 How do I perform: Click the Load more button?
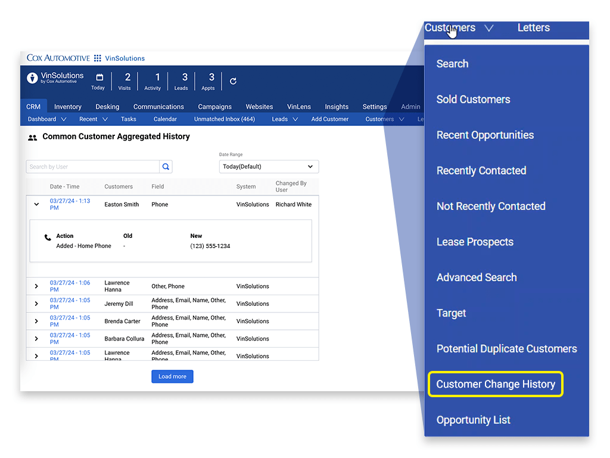(x=172, y=376)
